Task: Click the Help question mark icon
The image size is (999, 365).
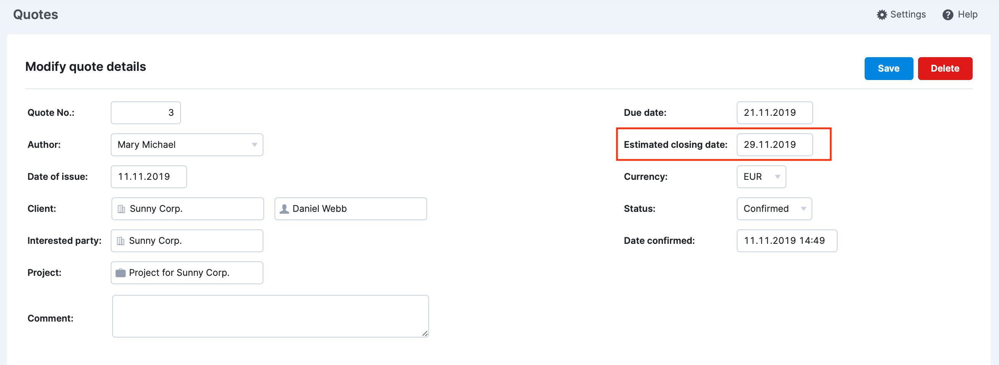Action: click(947, 15)
